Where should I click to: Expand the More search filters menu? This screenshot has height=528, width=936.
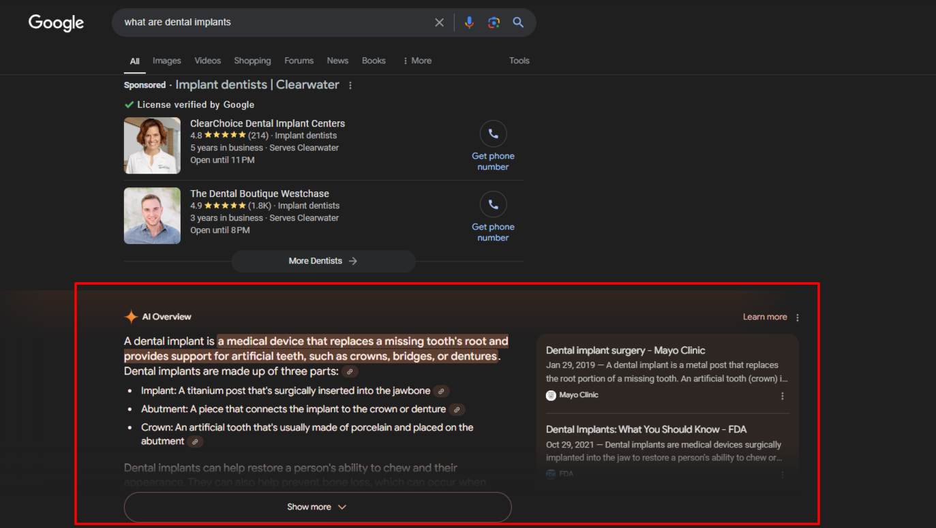coord(417,61)
